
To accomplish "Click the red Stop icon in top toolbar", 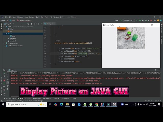I will (151, 20).
